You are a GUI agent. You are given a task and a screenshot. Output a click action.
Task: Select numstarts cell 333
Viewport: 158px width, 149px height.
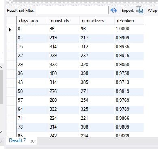64,65
